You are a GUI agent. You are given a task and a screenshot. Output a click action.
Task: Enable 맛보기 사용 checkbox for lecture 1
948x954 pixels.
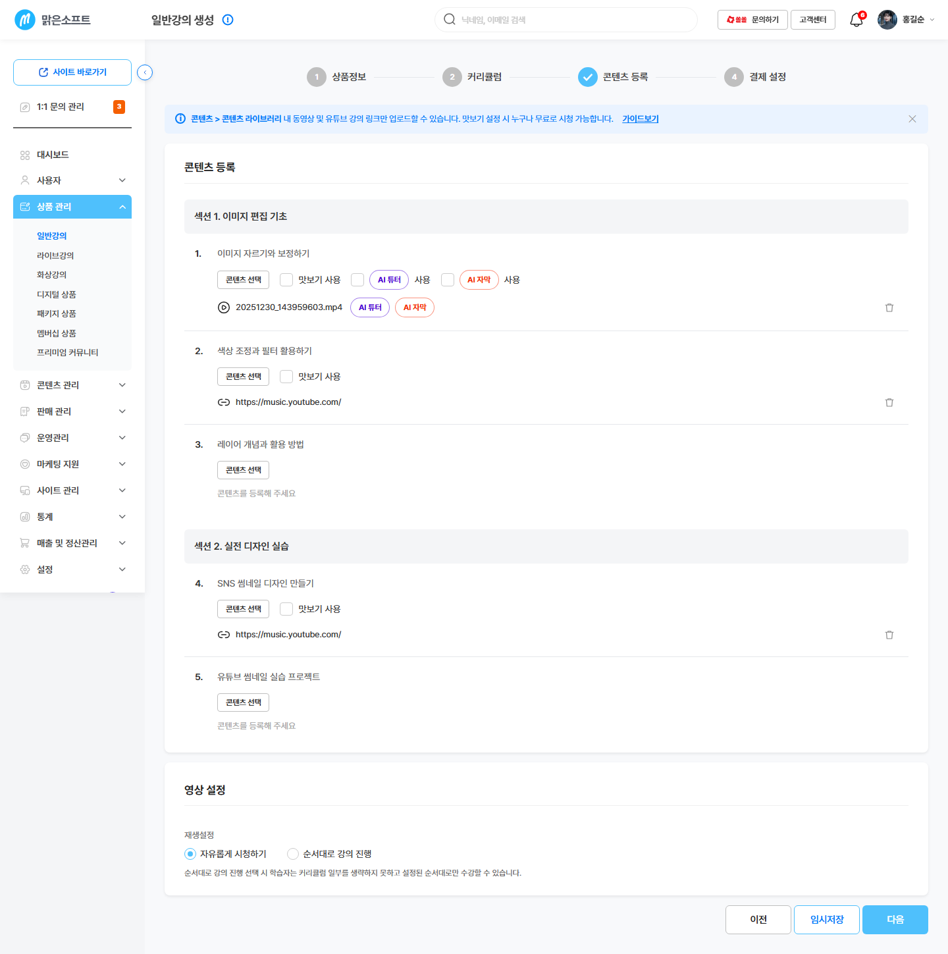pos(286,280)
